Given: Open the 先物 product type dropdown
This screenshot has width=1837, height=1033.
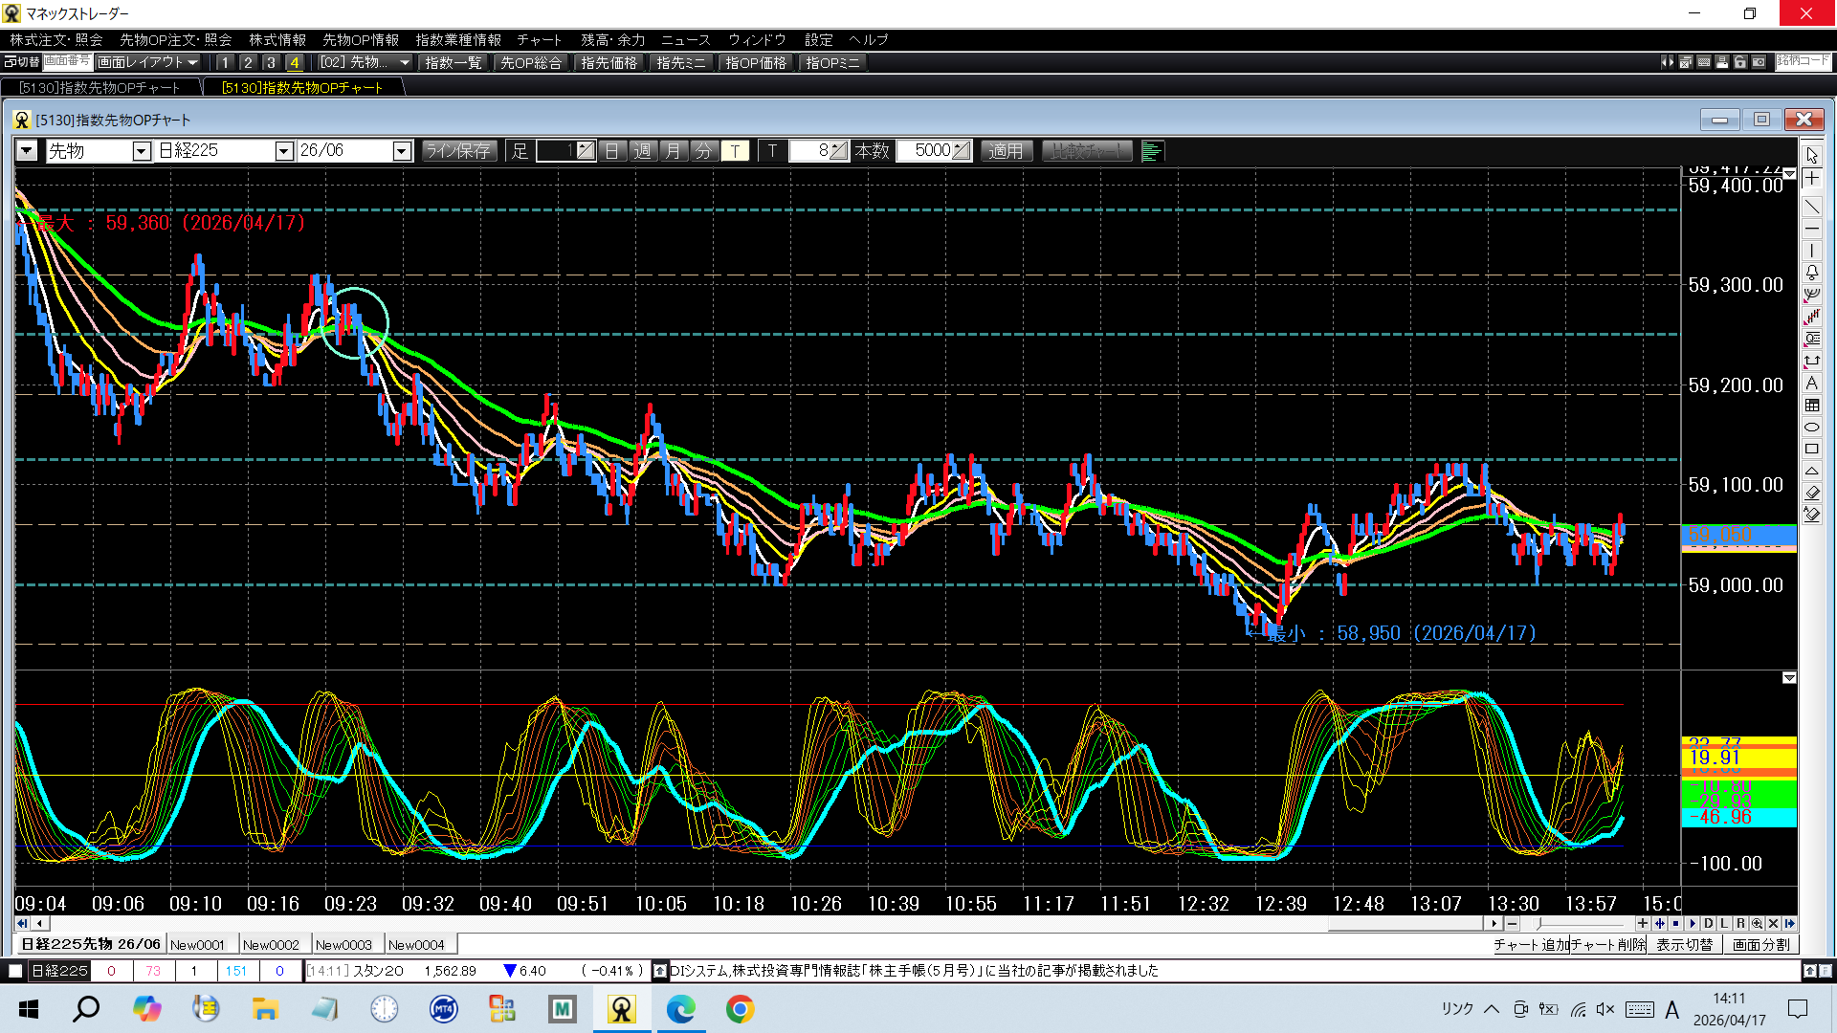Looking at the screenshot, I should [x=142, y=151].
